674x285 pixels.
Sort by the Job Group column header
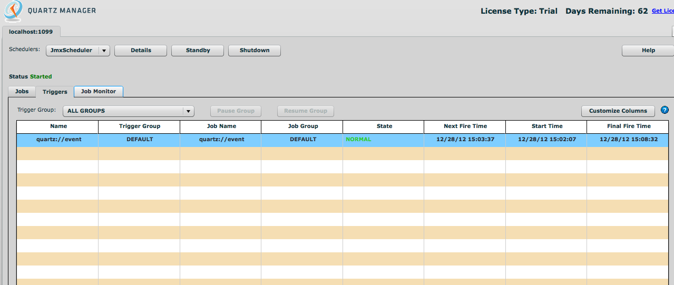coord(302,126)
